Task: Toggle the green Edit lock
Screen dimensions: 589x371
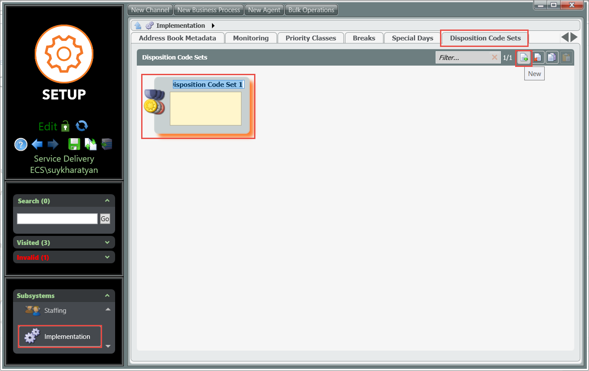Action: click(65, 126)
